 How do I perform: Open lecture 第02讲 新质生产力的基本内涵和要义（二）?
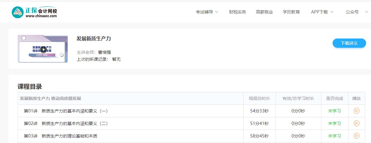(66, 123)
